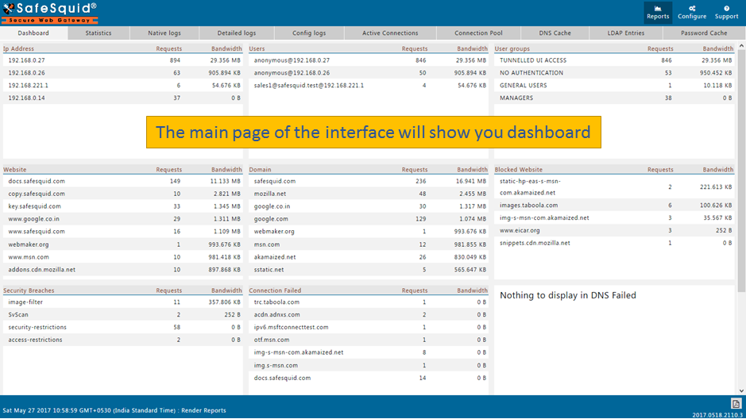Select IP address 192.168.0.14 row
Viewport: 746px width, 419px height.
123,98
